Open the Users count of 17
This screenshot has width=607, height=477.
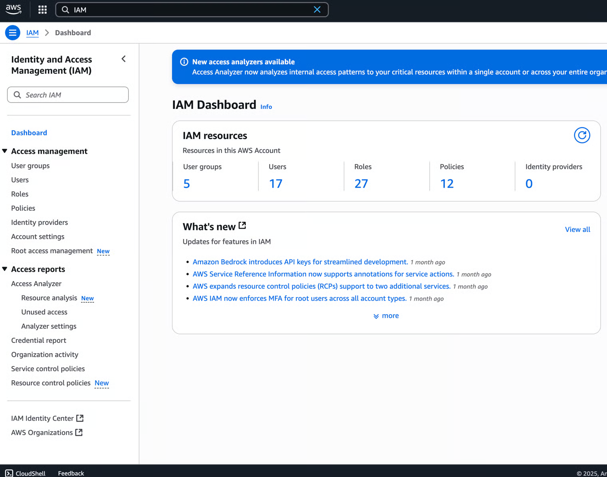point(276,184)
